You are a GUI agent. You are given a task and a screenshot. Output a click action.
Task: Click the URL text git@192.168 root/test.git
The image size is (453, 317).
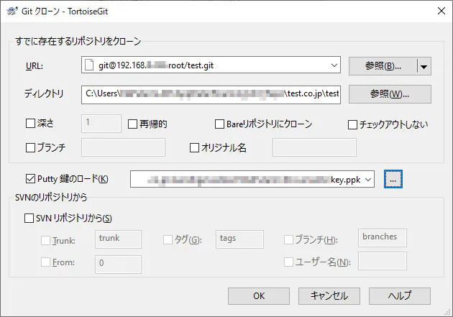click(156, 65)
